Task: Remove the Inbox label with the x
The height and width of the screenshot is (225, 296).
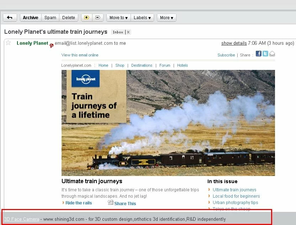Action: coord(128,32)
